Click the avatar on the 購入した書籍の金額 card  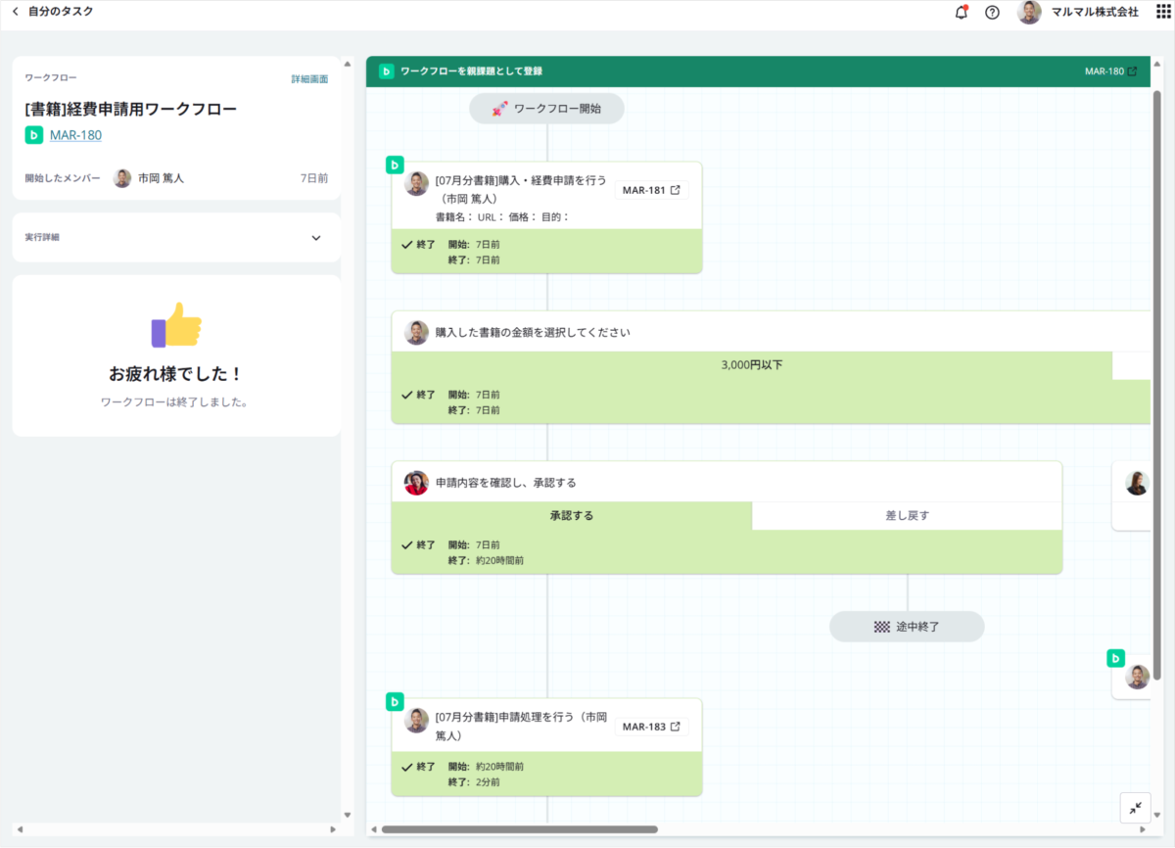coord(417,332)
